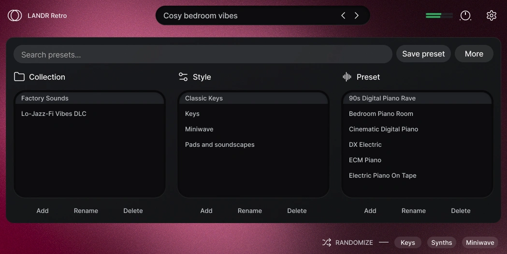Rename the selected style
507x254 pixels.
pos(249,211)
